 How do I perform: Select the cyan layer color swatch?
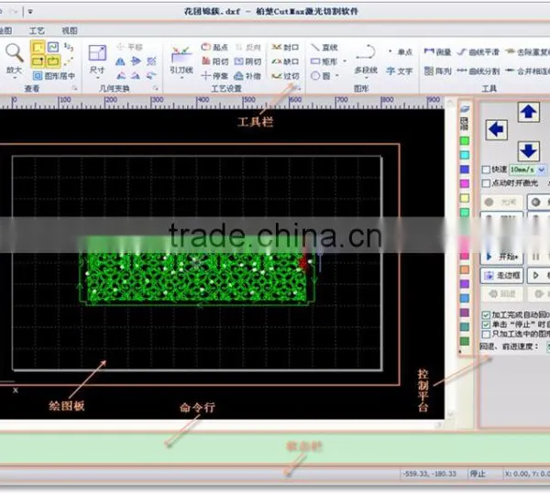pyautogui.click(x=465, y=155)
